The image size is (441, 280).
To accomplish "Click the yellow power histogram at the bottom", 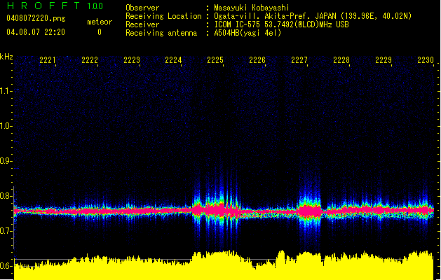I will [224, 266].
